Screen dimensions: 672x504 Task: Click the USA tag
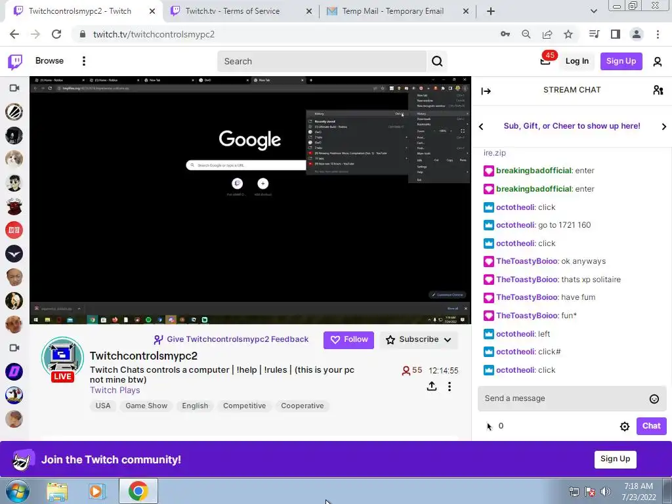103,406
